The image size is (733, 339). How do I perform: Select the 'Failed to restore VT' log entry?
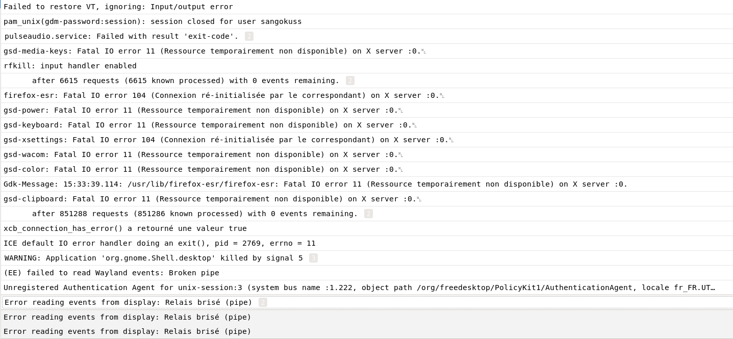(x=118, y=7)
